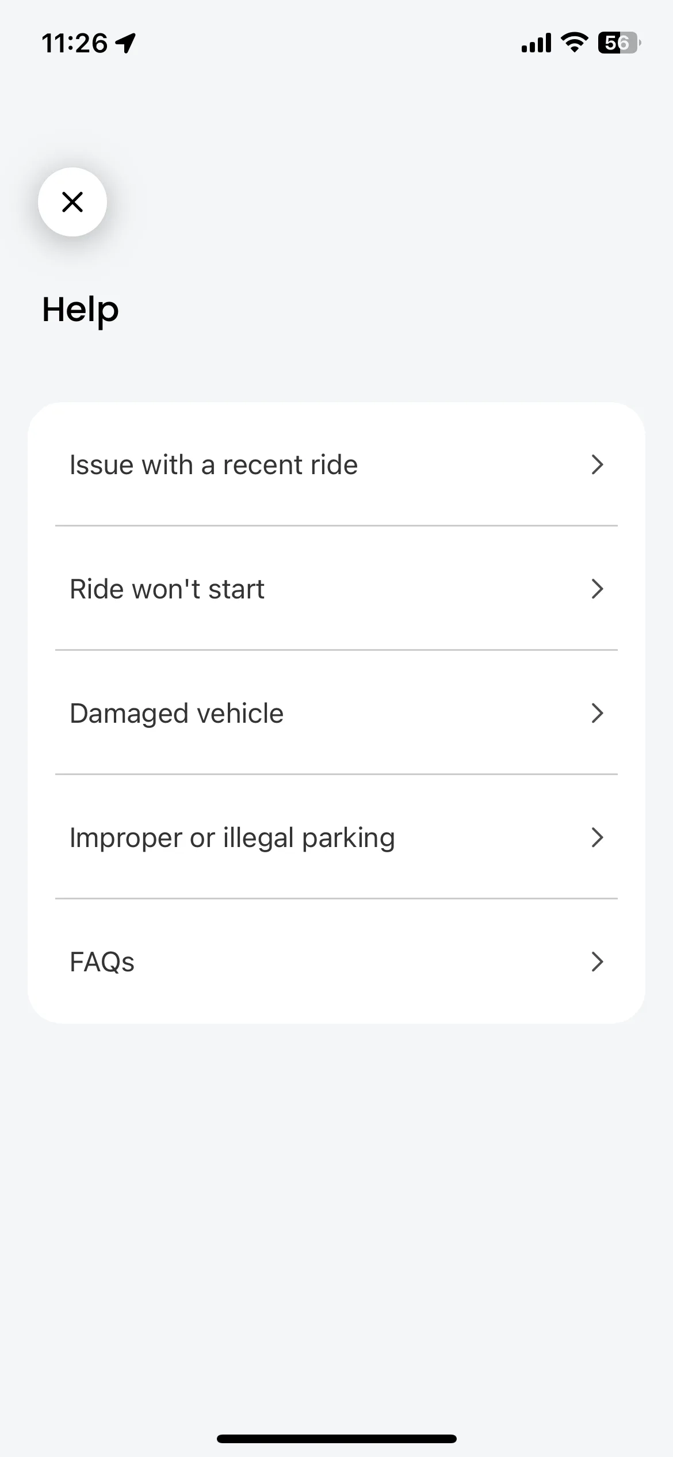The image size is (673, 1457).
Task: Expand the Ride won't start arrow
Action: (x=598, y=589)
